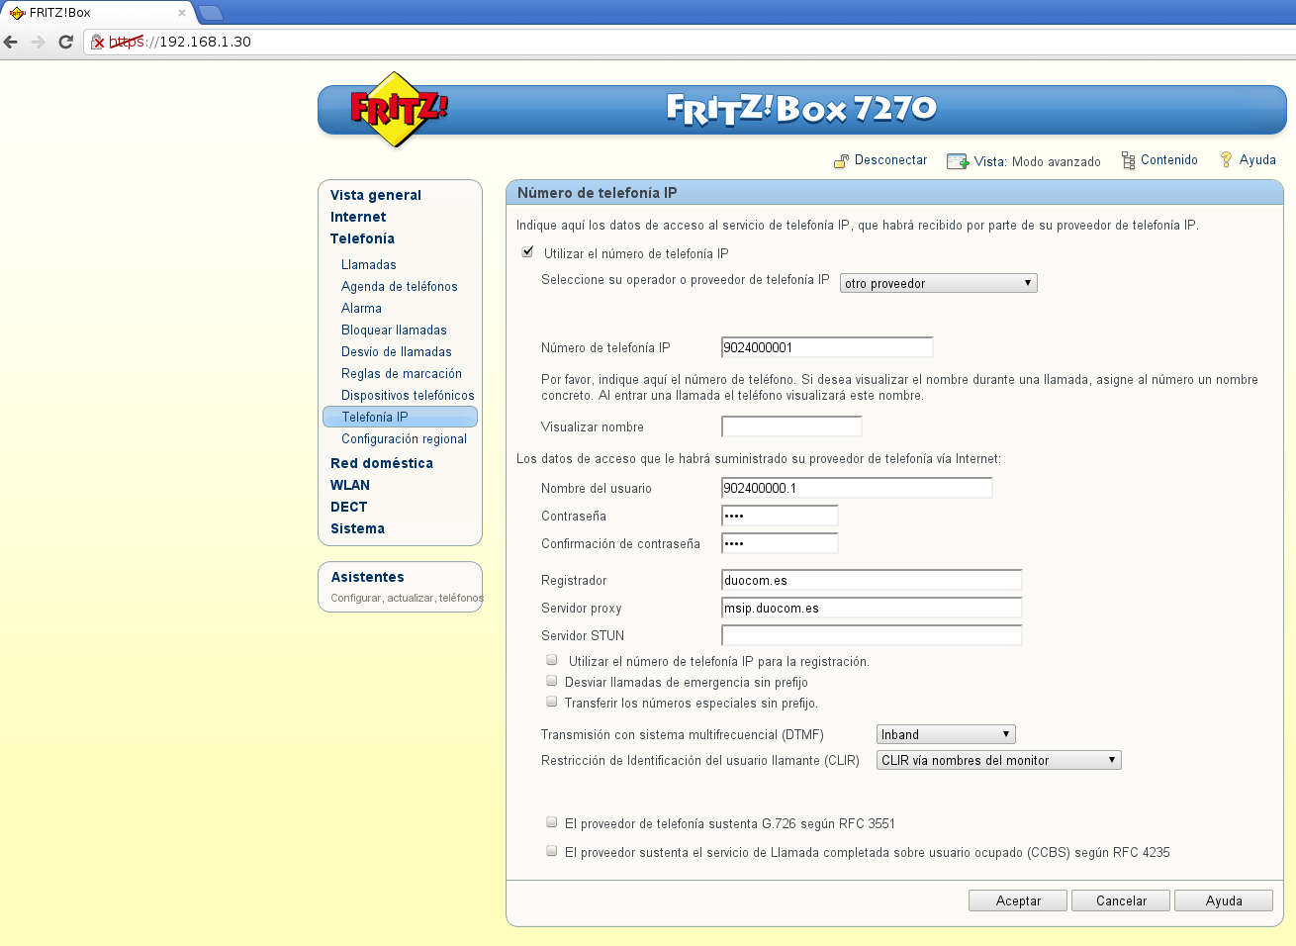Reload the page with browser refresh icon
Screen dimensions: 1296x946
click(x=66, y=42)
